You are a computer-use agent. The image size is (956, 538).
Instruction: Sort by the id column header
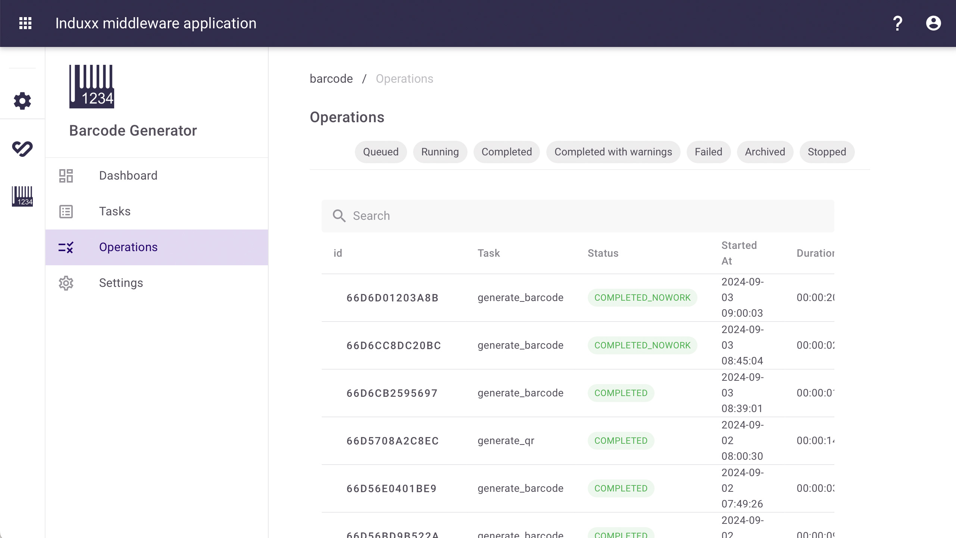(x=338, y=253)
